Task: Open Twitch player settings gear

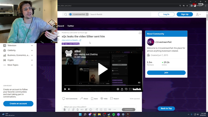Action: pyautogui.click(x=118, y=89)
